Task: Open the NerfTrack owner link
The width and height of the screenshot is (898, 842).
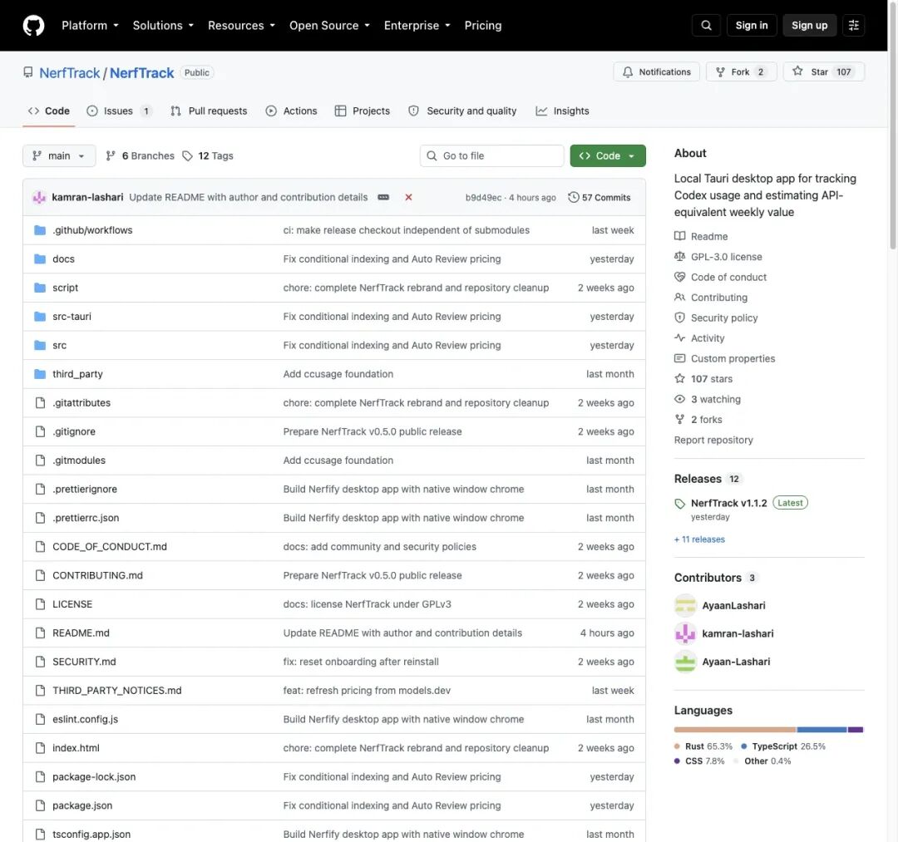Action: 69,73
